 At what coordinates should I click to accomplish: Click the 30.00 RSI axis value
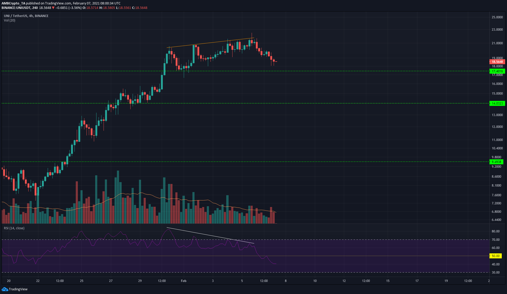click(x=495, y=273)
